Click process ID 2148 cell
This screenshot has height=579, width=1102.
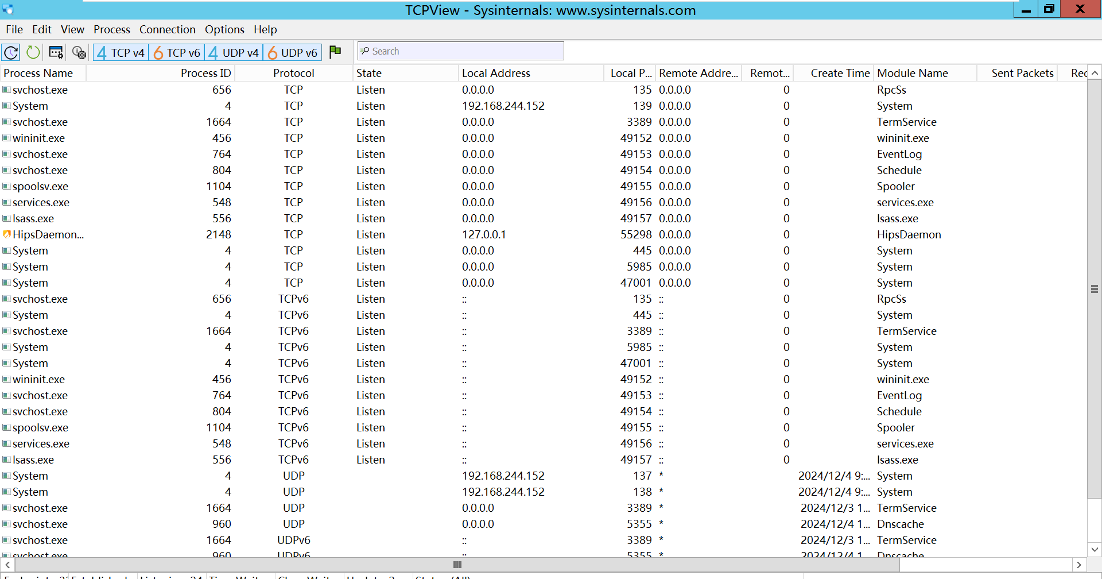pos(219,234)
